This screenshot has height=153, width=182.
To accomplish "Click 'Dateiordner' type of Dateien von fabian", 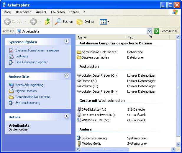I will click(136, 57).
